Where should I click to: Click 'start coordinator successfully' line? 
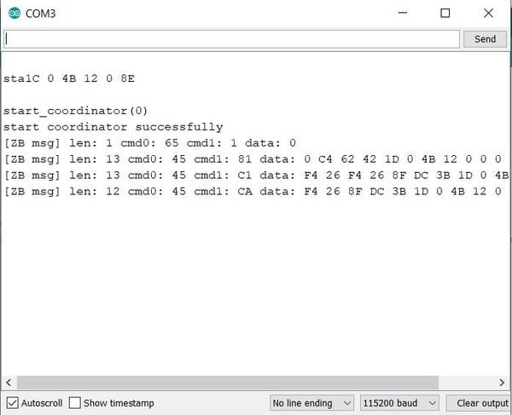pyautogui.click(x=113, y=127)
